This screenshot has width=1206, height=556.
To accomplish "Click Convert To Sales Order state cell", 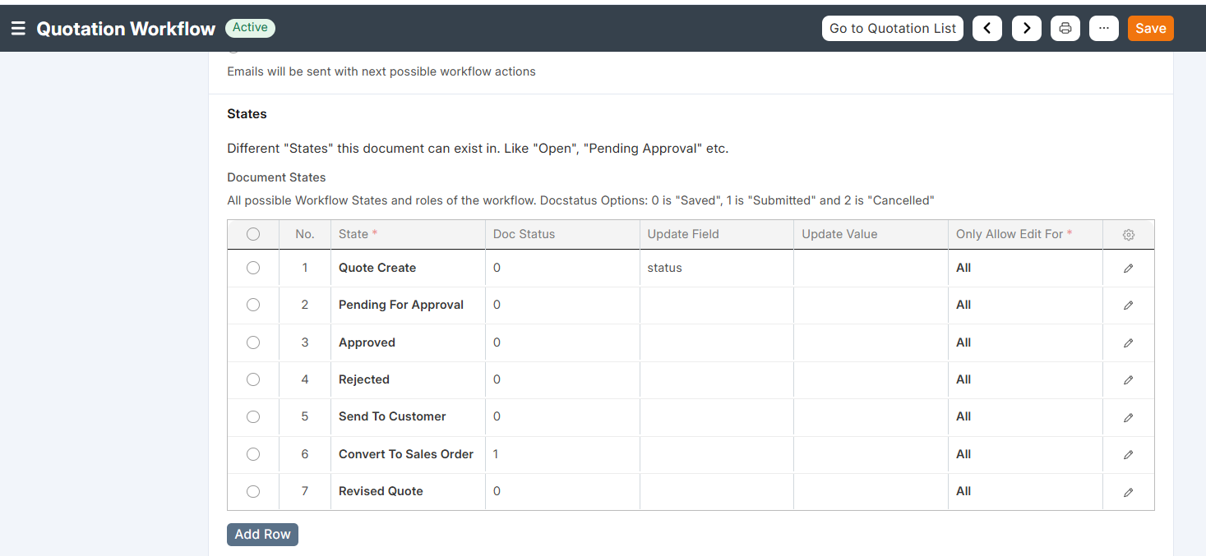I will [x=408, y=454].
